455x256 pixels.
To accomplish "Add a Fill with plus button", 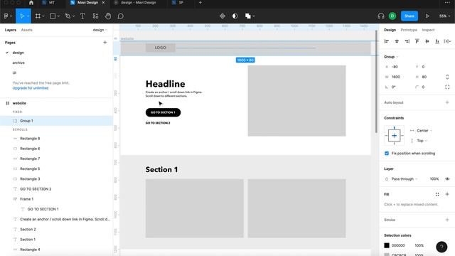I will (x=447, y=194).
